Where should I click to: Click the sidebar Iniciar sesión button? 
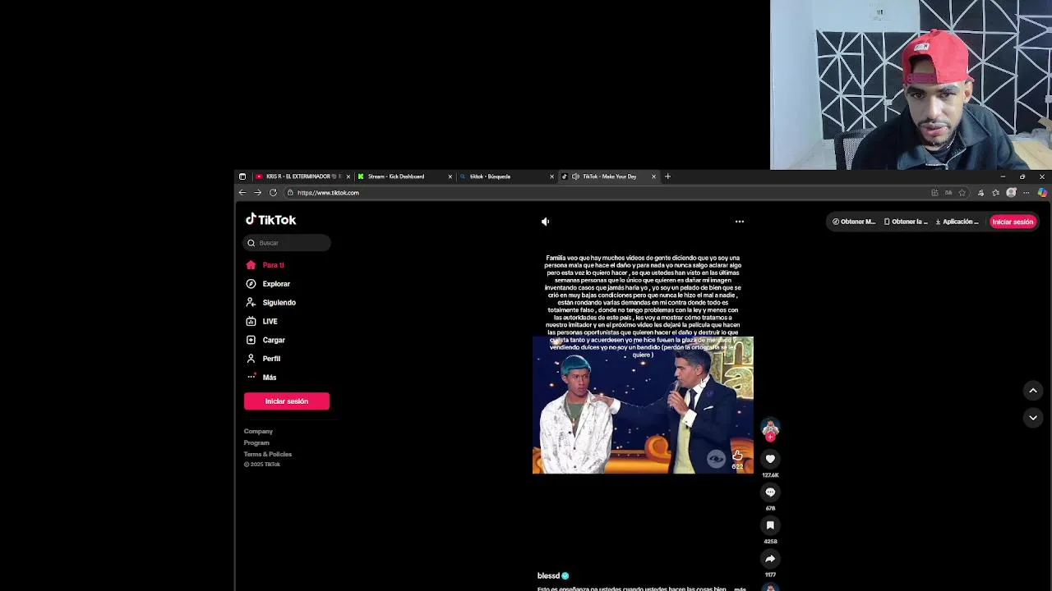pos(287,401)
